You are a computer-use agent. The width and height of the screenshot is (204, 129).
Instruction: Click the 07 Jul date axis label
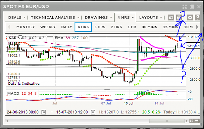click(106, 103)
